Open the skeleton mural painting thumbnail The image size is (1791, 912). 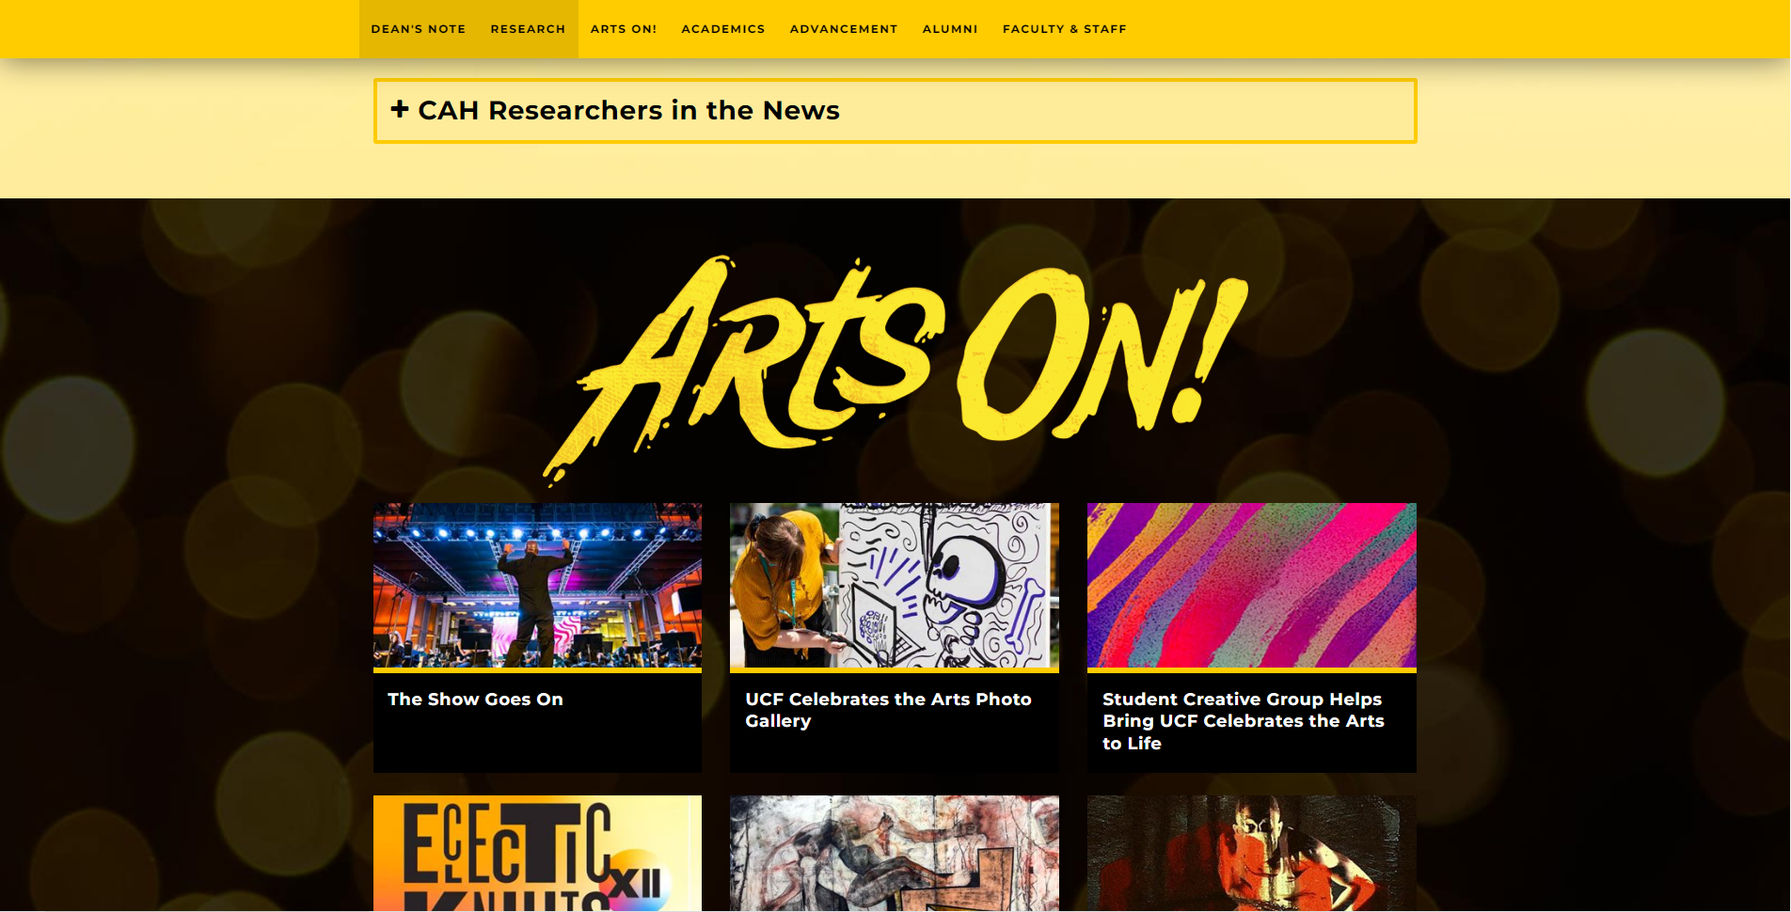(895, 585)
